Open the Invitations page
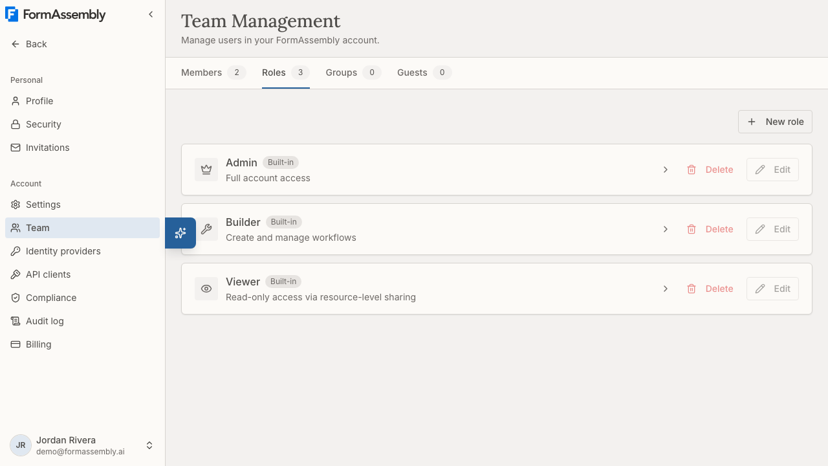The height and width of the screenshot is (466, 828). click(x=82, y=148)
